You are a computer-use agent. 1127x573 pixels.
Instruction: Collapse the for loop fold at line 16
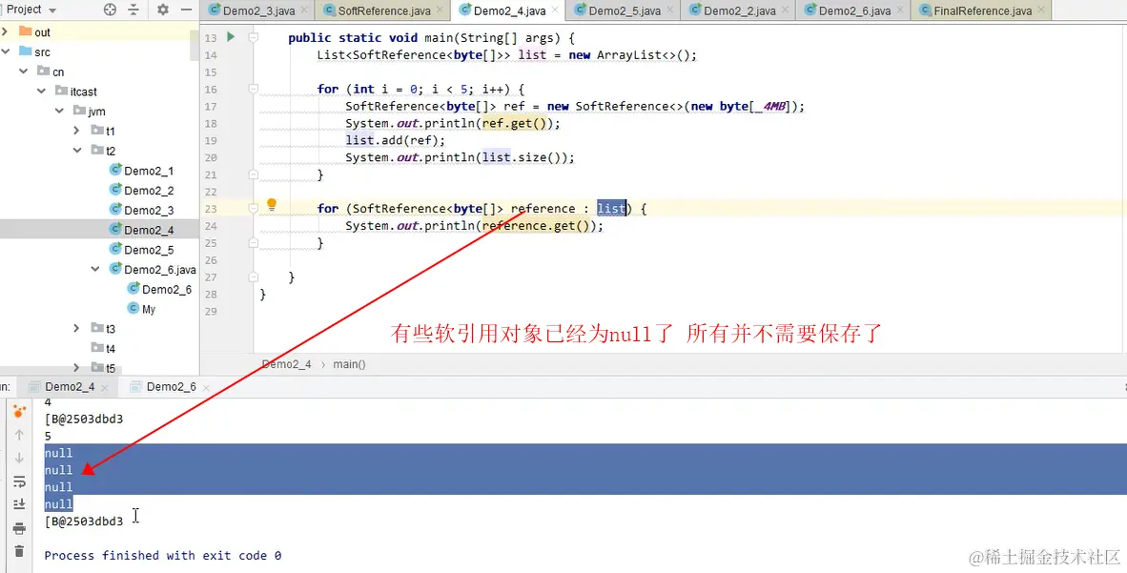(251, 89)
